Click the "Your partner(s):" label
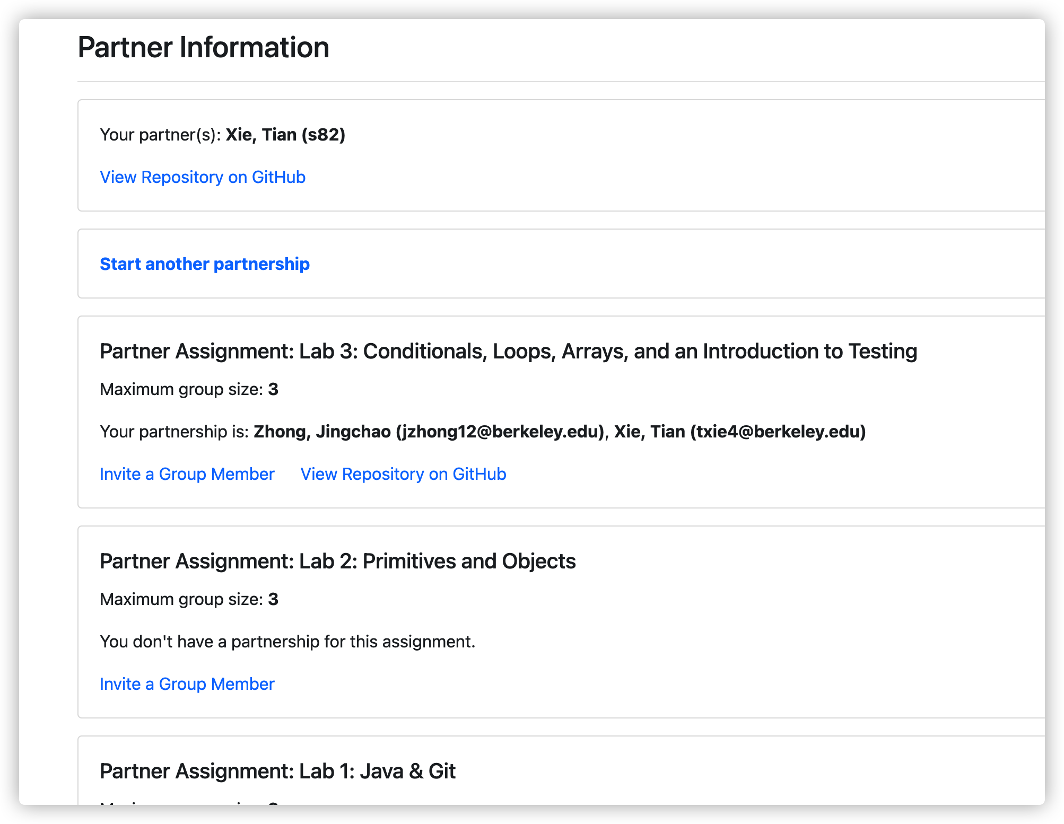The image size is (1064, 824). tap(161, 135)
